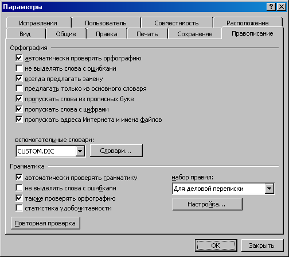Expand the набор правил dropdown arrow

[269, 189]
